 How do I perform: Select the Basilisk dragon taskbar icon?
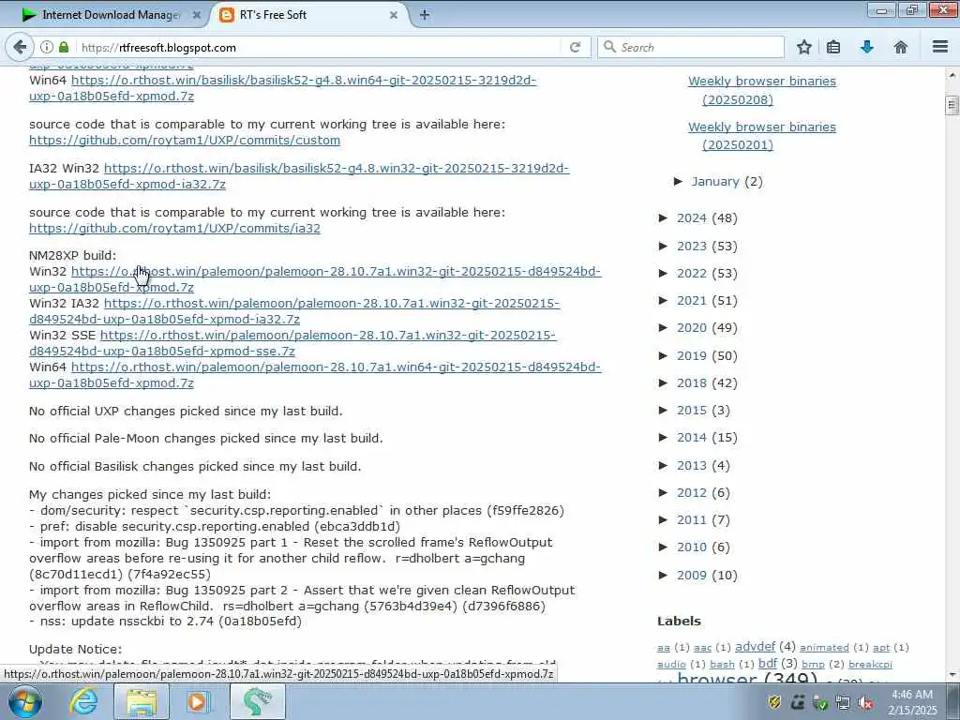point(257,701)
